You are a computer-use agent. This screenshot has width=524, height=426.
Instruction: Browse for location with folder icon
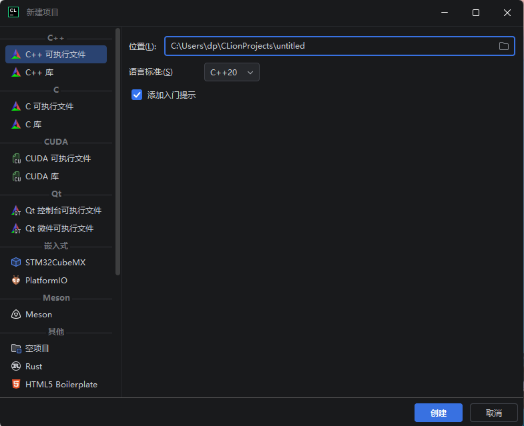coord(503,46)
